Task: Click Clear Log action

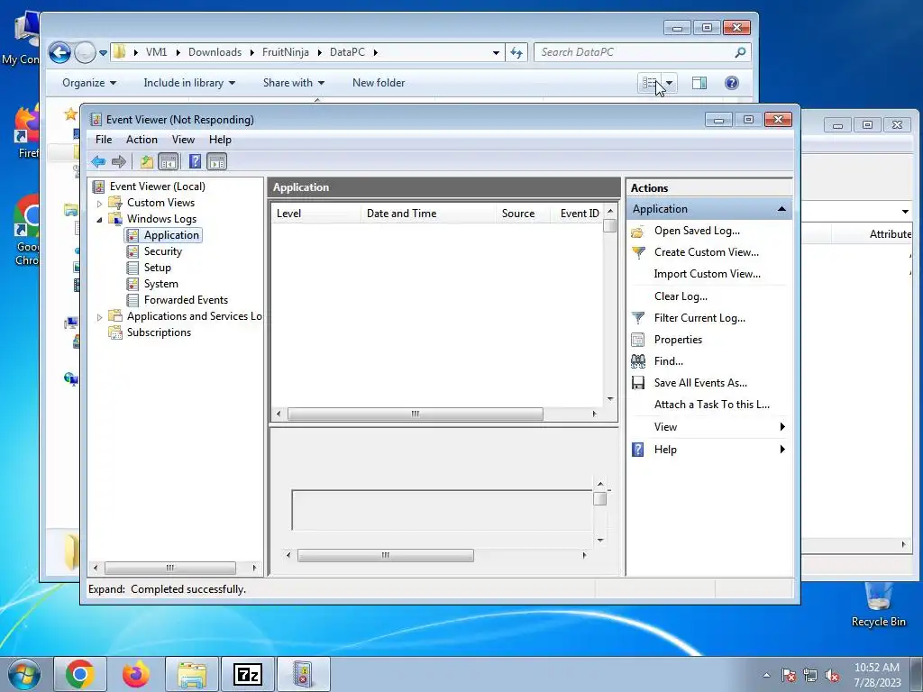Action: [681, 296]
